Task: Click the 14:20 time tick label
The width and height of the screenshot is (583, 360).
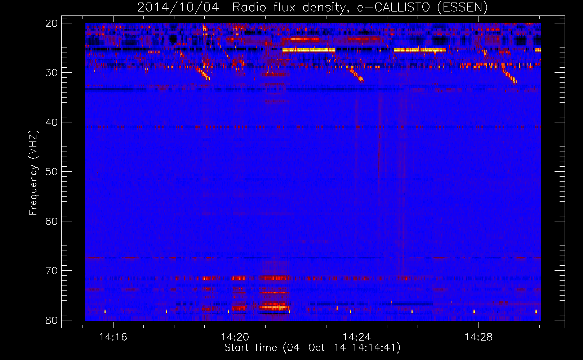Action: pyautogui.click(x=235, y=337)
